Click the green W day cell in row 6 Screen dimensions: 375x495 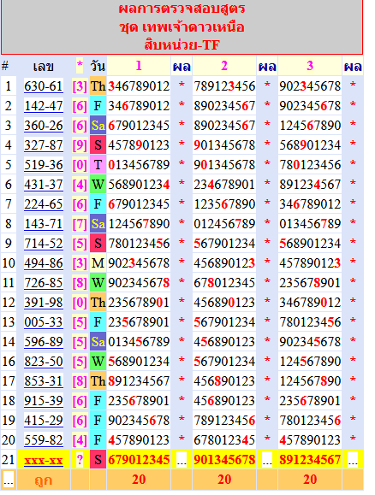pos(98,185)
